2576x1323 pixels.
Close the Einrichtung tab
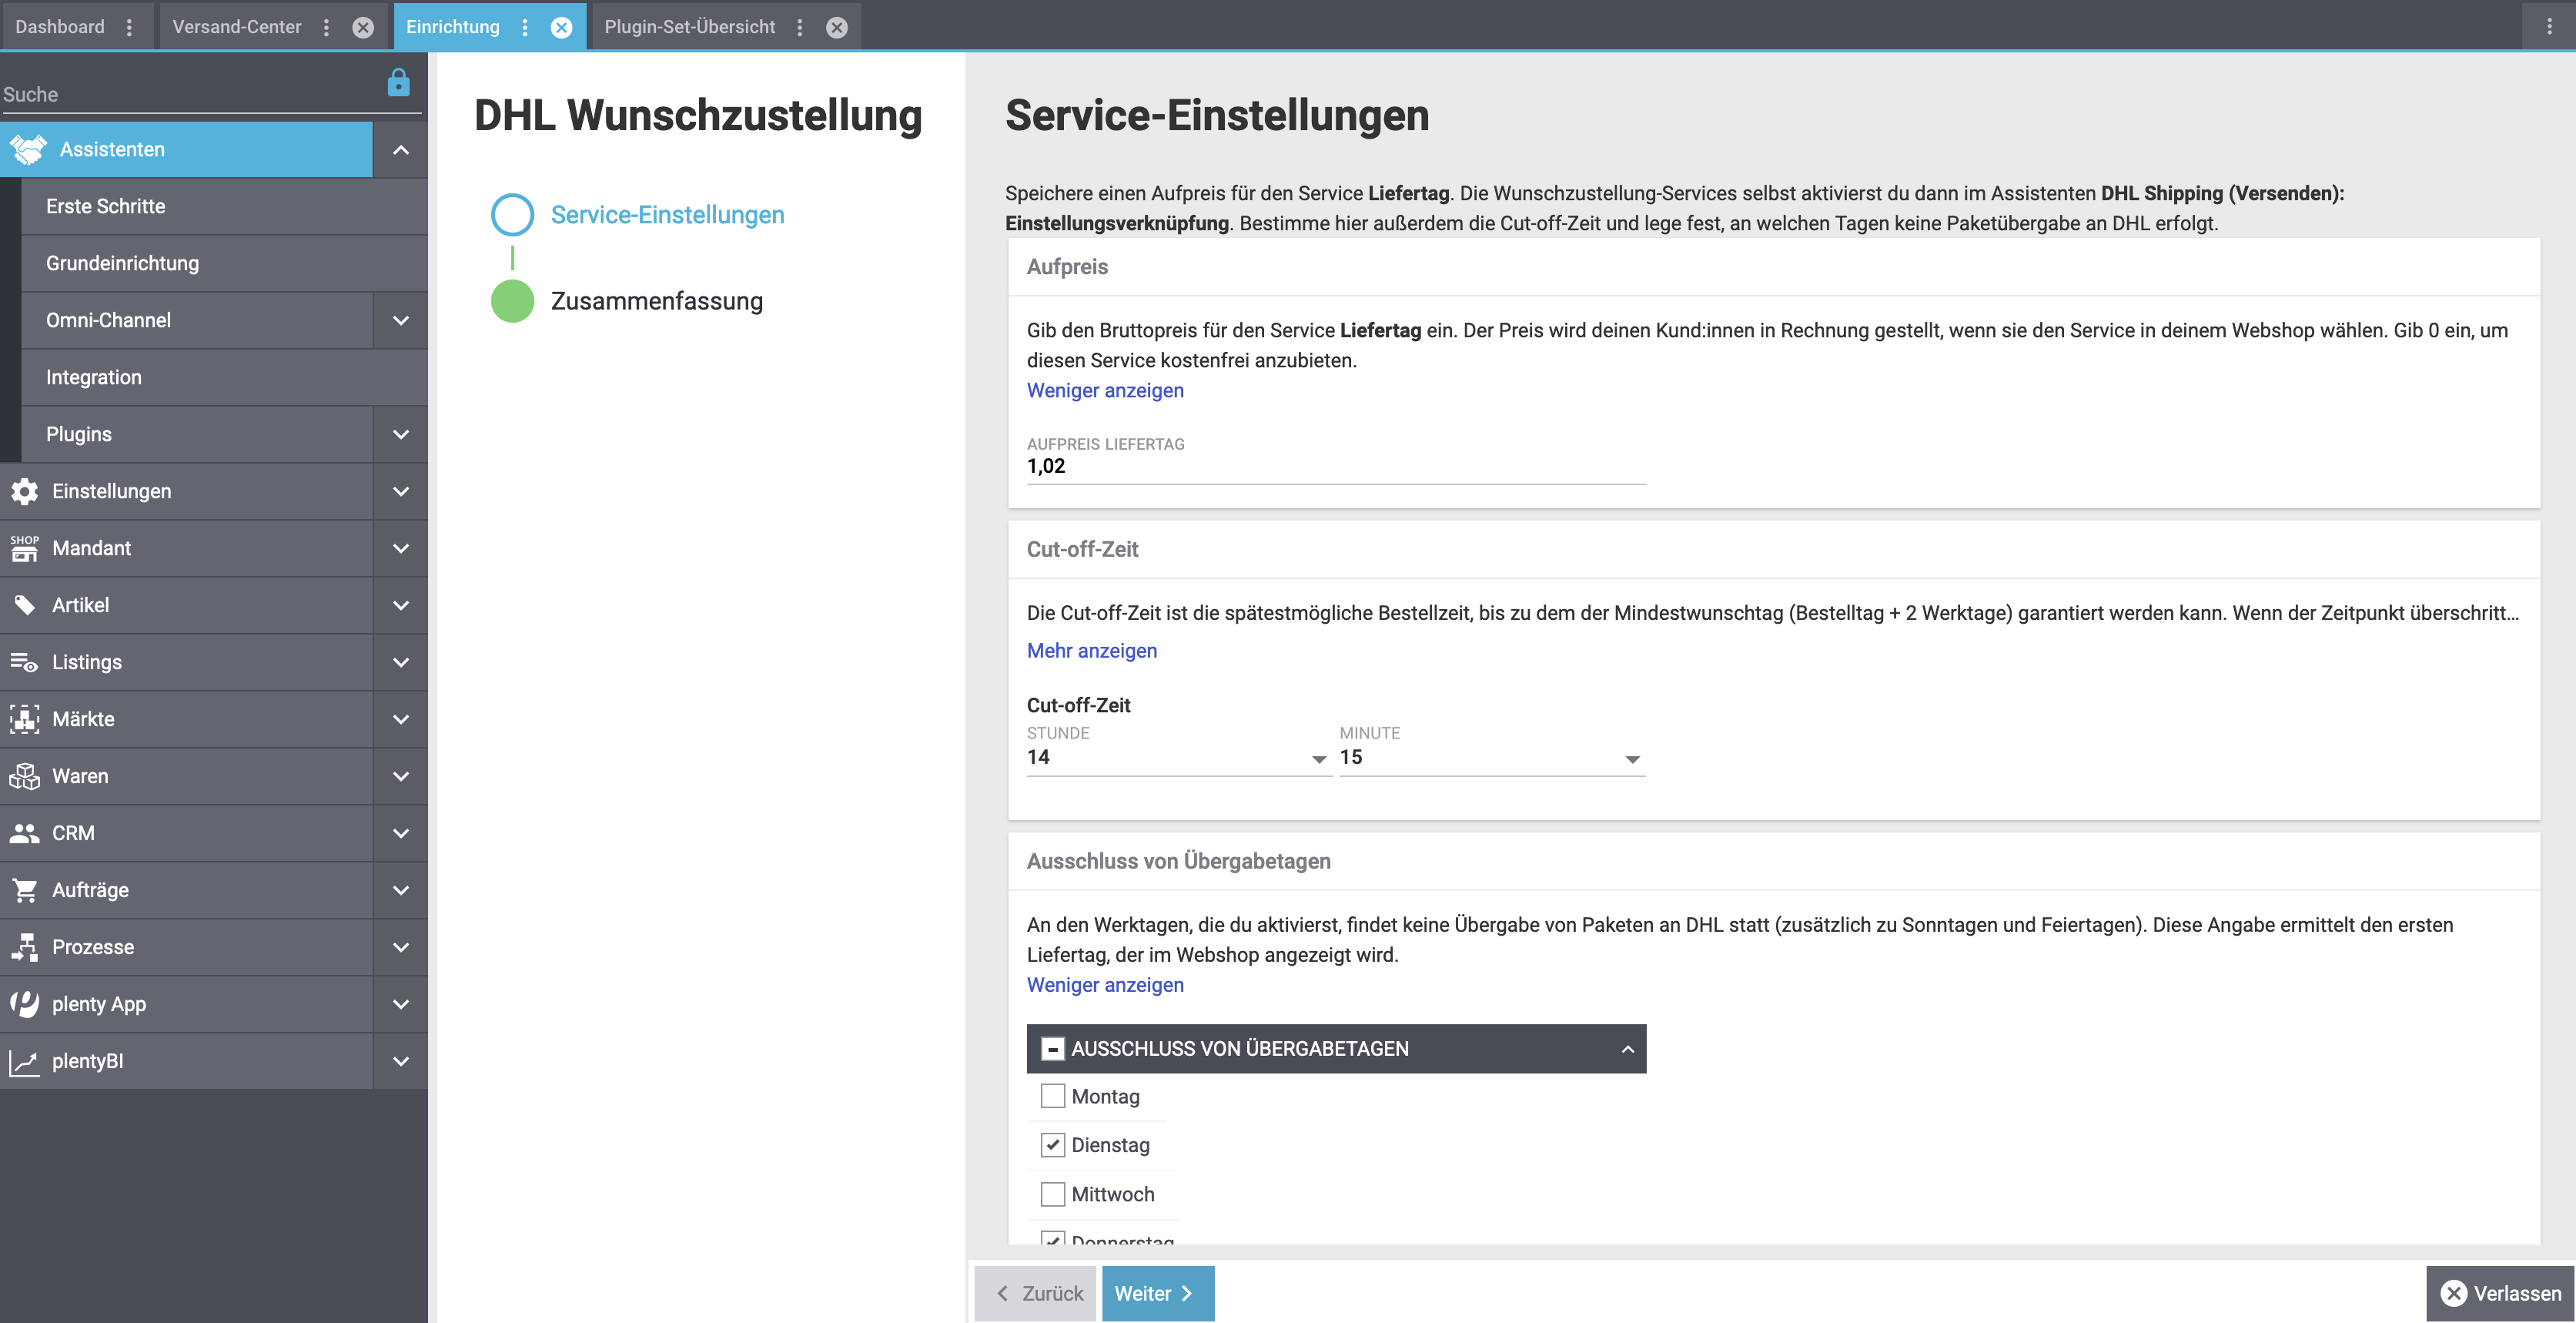click(562, 27)
